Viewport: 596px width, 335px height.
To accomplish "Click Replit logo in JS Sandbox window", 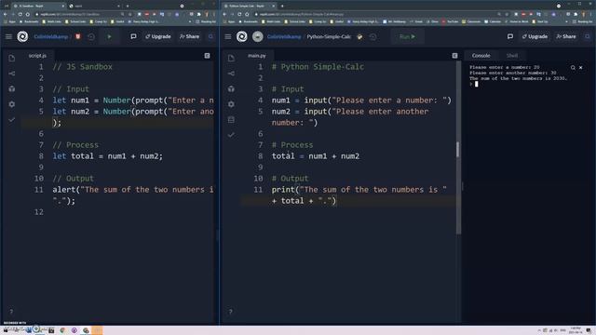I will click(22, 36).
